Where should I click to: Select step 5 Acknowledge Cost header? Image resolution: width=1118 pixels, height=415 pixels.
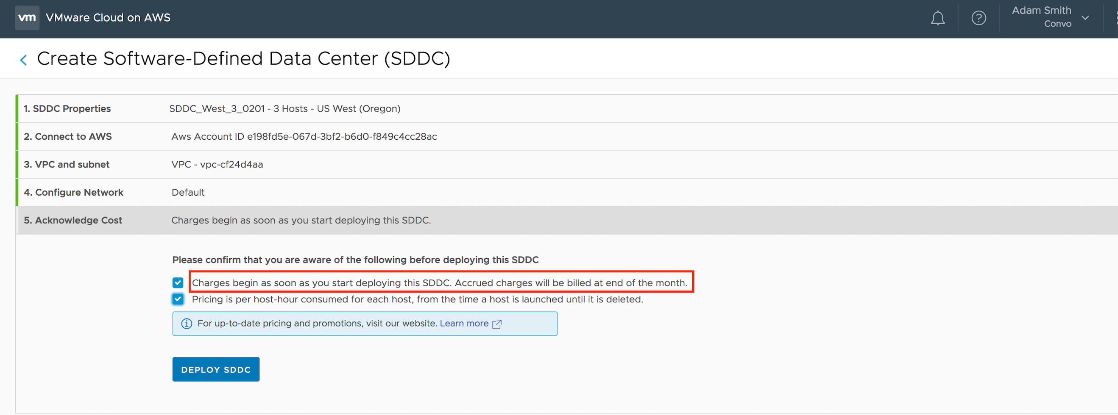coord(566,220)
